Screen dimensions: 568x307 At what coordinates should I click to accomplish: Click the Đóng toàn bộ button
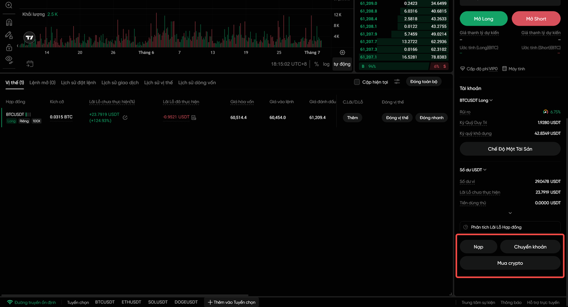pos(424,82)
